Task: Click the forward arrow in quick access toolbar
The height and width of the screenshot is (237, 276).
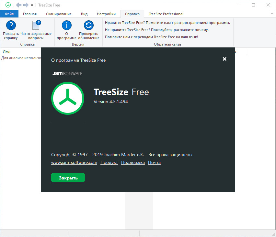Action: coord(26,5)
